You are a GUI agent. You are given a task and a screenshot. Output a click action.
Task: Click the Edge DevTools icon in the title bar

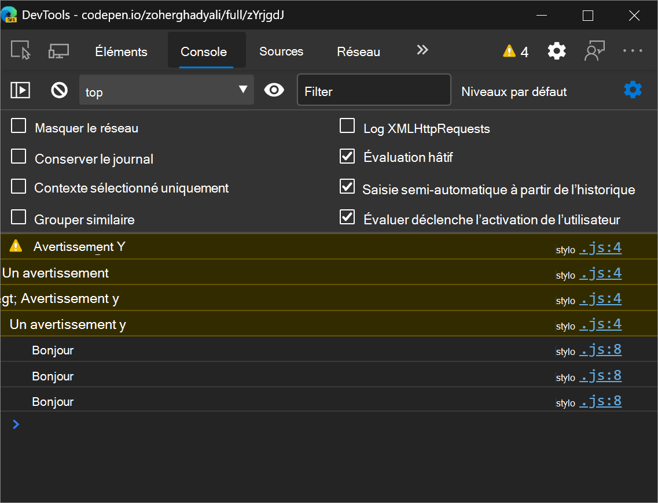pyautogui.click(x=9, y=14)
